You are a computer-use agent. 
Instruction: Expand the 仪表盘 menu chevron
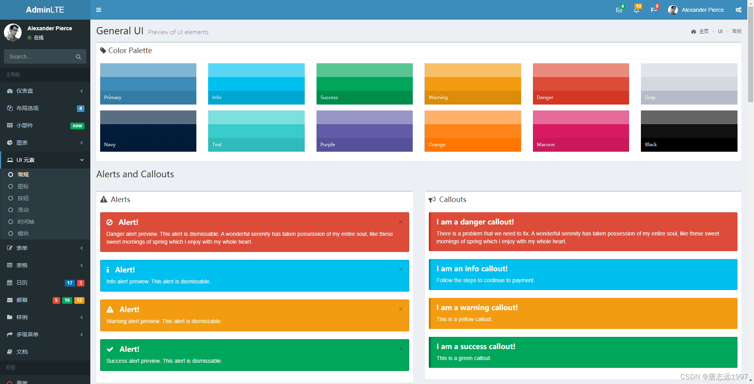[x=82, y=91]
